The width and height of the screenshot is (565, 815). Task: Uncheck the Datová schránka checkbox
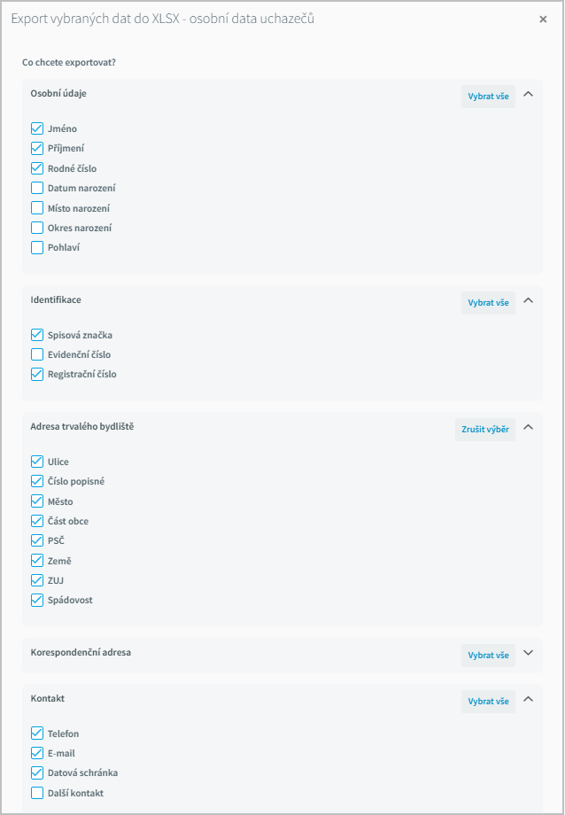point(37,772)
